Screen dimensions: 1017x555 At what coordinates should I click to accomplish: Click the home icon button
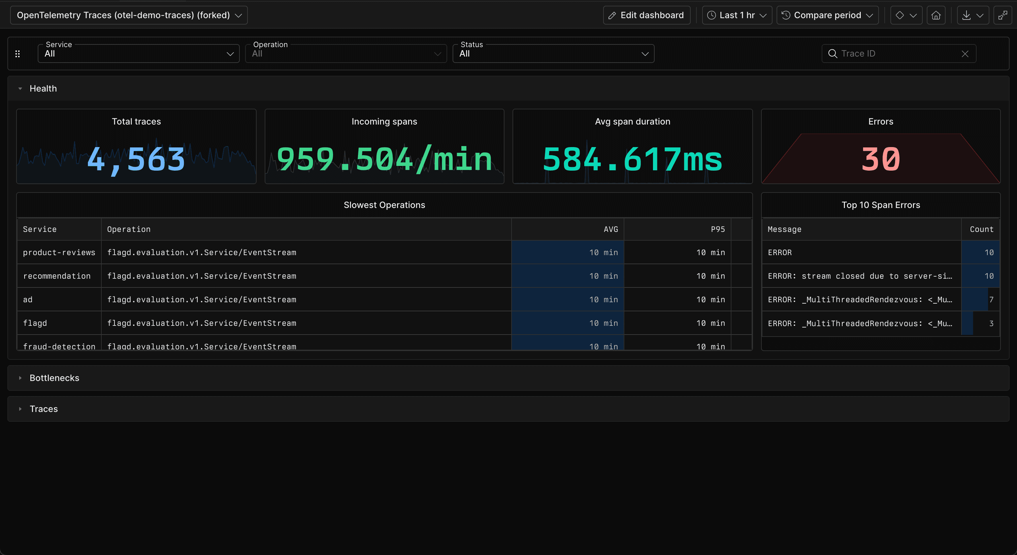click(x=936, y=15)
